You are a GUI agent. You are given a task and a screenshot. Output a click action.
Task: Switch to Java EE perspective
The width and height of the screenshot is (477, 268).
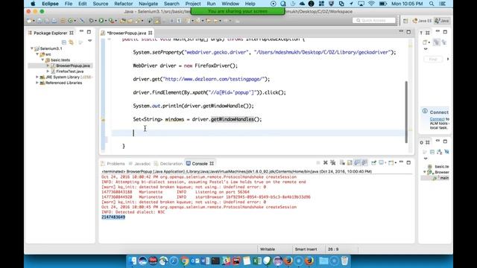tap(422, 21)
